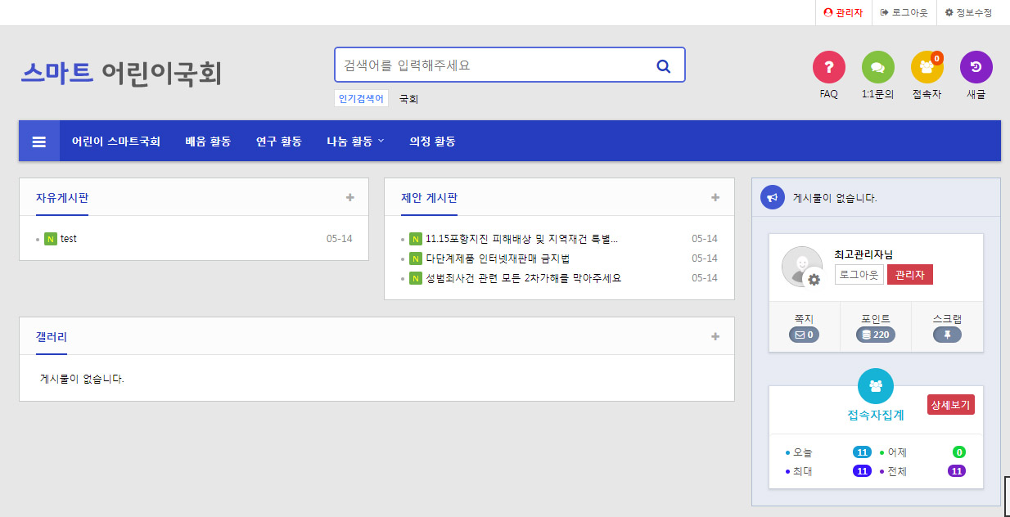Open the hamburger menu icon
The image size is (1010, 517).
pos(39,142)
